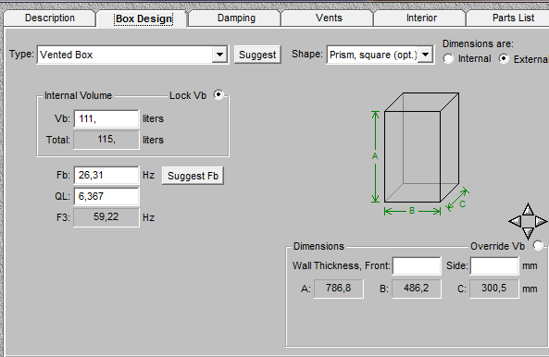This screenshot has width=549, height=357.
Task: Click the left arrow of the box rotation control
Action: [515, 221]
